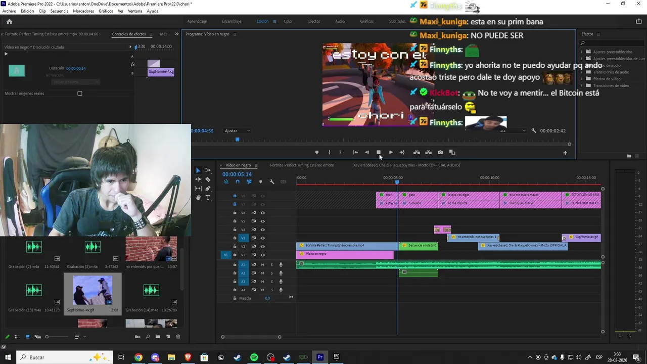Viewport: 647px width, 364px height.
Task: Mute audio track A1
Action: [x=262, y=264]
